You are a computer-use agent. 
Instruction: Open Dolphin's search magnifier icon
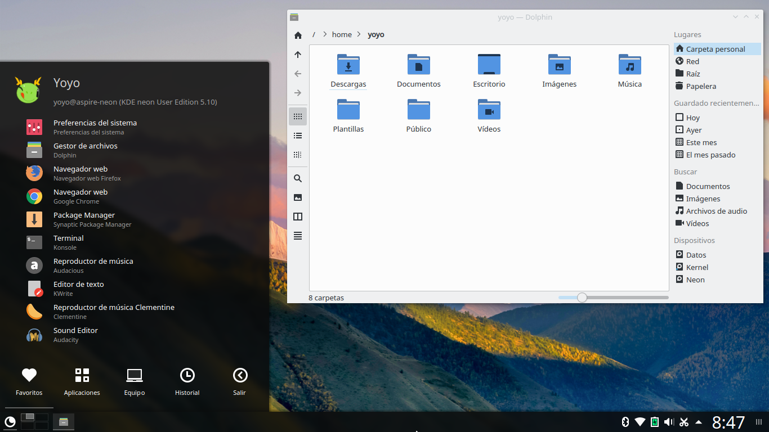[x=298, y=178]
